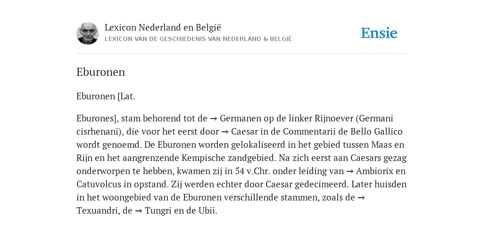Follow the arrow before Ambiorix
The image size is (483, 241).
coord(350,171)
